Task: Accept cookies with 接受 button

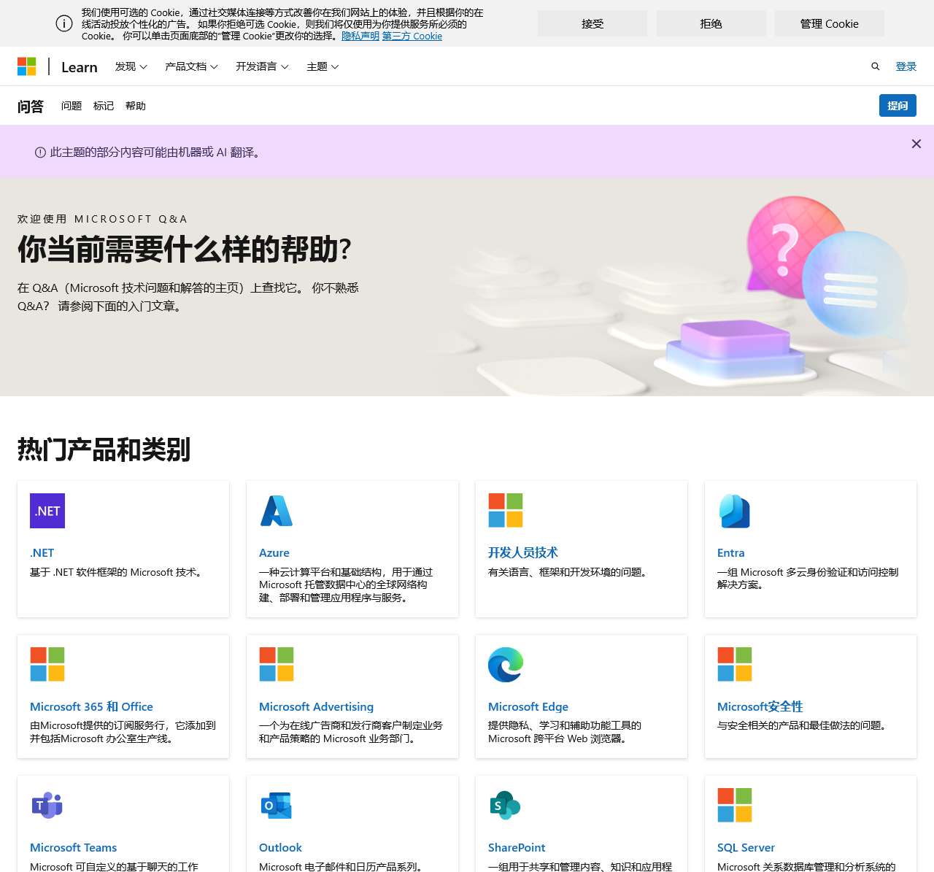Action: (593, 23)
